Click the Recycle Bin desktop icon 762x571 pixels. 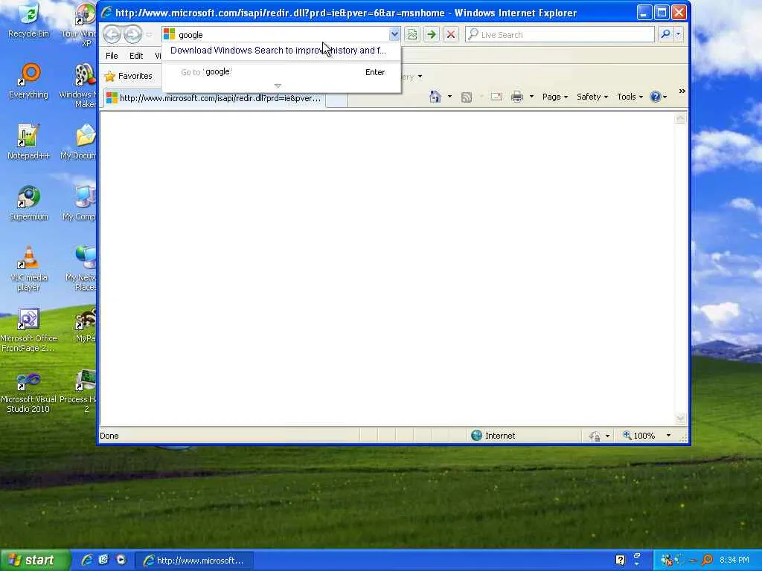29,20
